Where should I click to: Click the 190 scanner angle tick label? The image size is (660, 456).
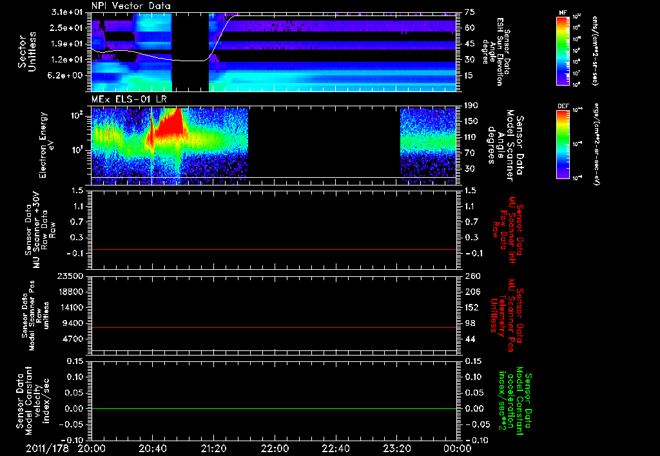[471, 106]
